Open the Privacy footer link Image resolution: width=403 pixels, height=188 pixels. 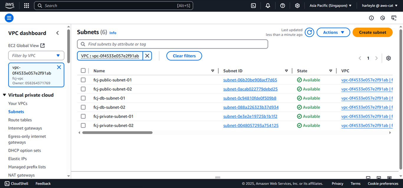point(338,184)
